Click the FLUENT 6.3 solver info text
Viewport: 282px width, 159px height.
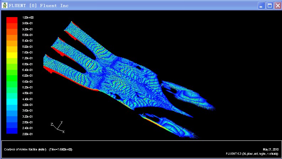(x=252, y=154)
